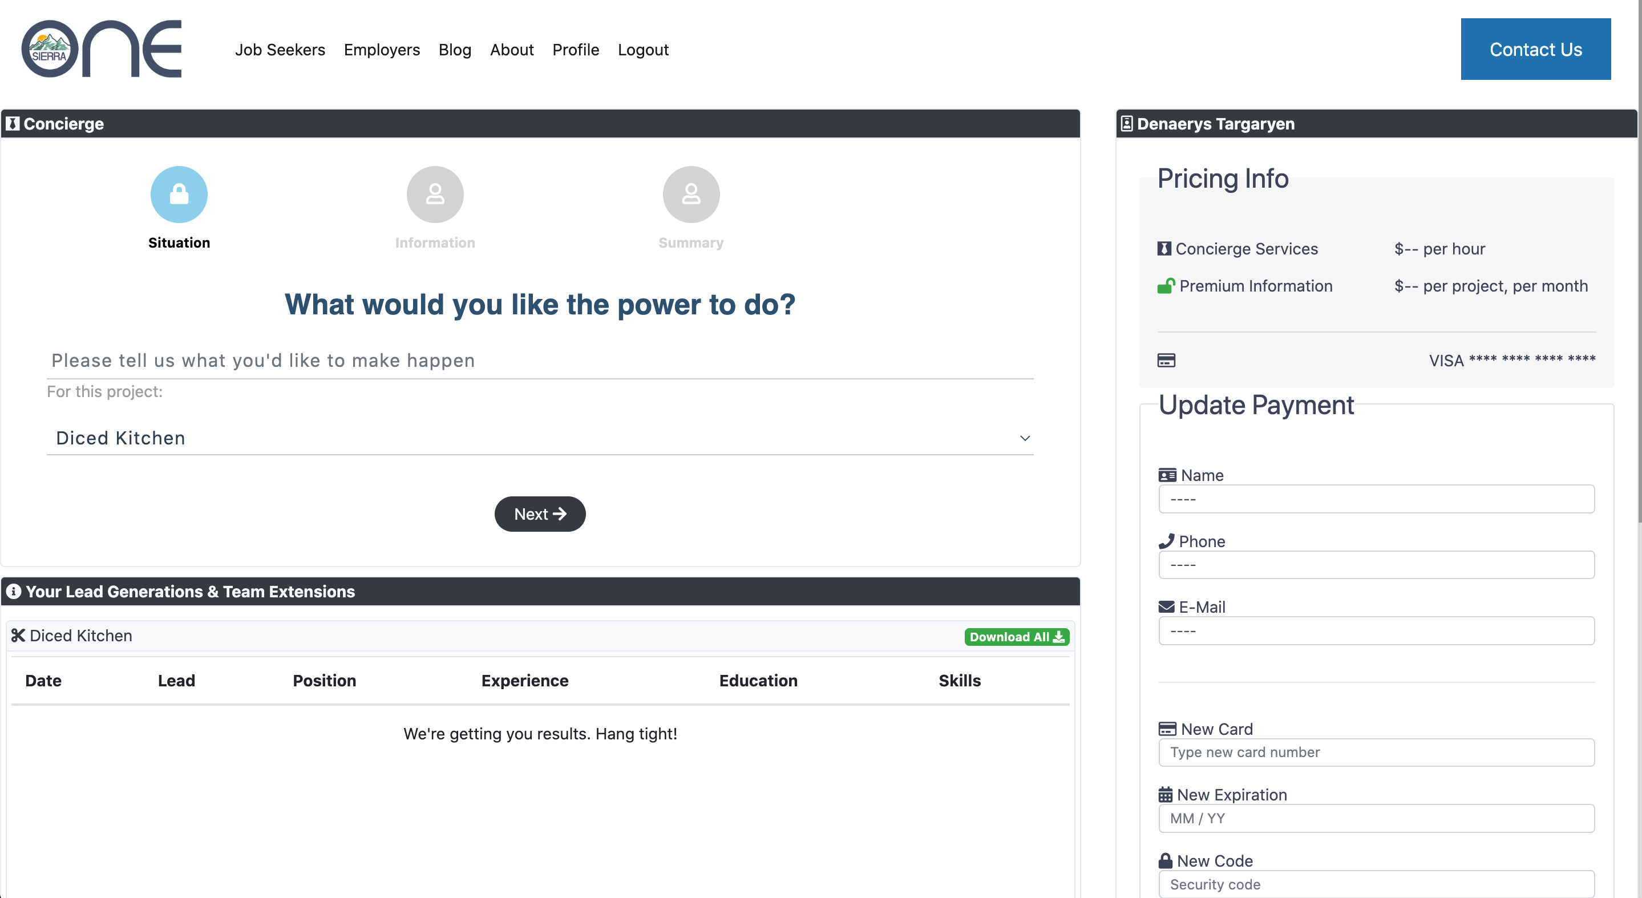
Task: Click the Concierge header icon
Action: coord(13,124)
